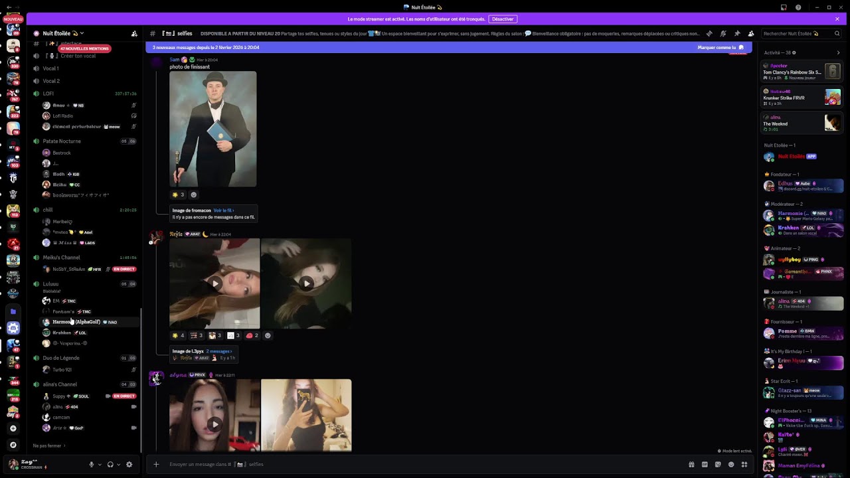
Task: Play the first video in alyna's message
Action: (x=214, y=424)
